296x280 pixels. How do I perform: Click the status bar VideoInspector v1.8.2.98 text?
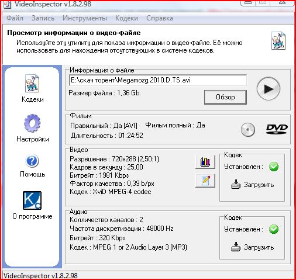[40, 276]
